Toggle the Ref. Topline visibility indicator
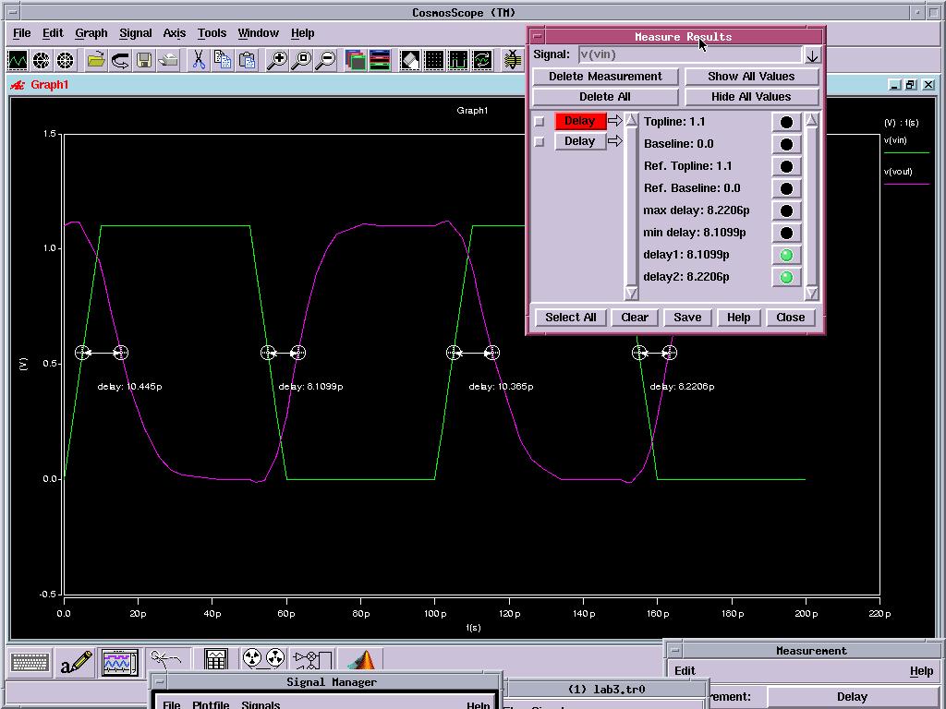The height and width of the screenshot is (709, 946). pos(786,166)
